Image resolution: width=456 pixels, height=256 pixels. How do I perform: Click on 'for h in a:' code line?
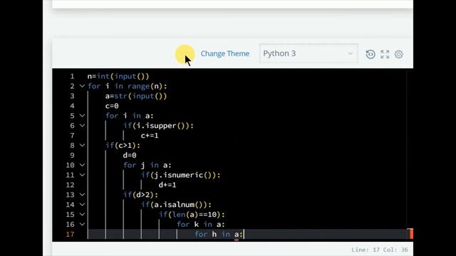click(219, 234)
